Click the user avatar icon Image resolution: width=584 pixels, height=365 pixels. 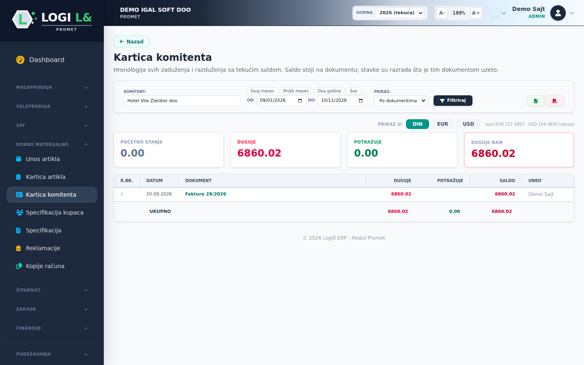pos(558,13)
